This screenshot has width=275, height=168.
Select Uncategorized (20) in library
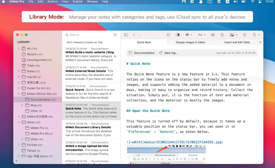click(x=39, y=60)
